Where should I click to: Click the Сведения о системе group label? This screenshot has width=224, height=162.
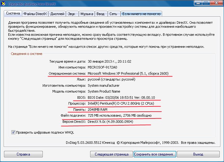(x=26, y=54)
